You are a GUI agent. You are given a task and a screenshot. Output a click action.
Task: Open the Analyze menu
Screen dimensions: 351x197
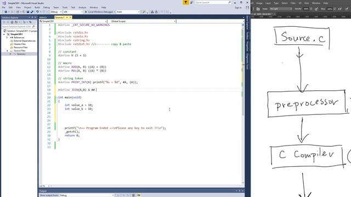click(x=82, y=7)
